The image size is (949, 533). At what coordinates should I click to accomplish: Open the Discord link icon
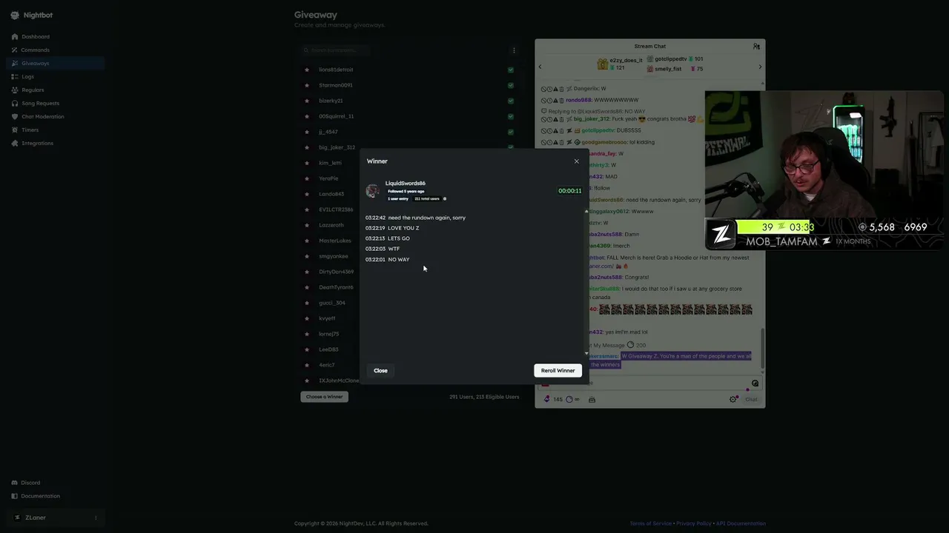14,483
